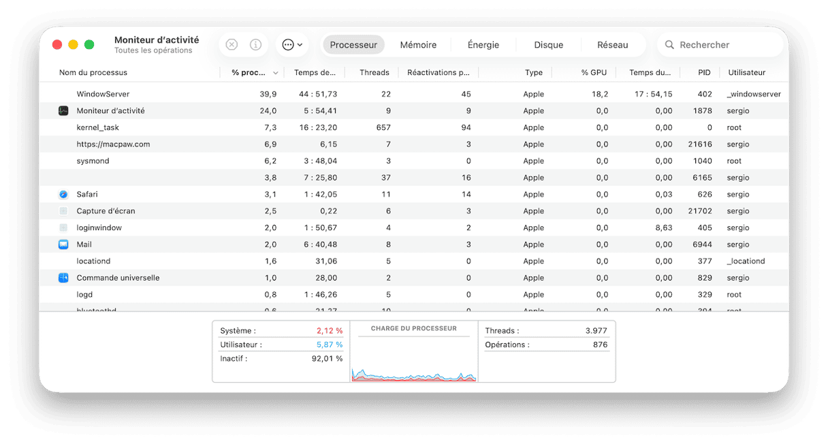Viewport: 828px width, 444px height.
Task: Select the sysmond process row
Action: 414,161
